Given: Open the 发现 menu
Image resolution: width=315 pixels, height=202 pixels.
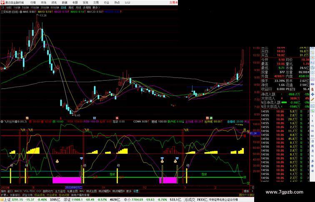Looking at the screenshot, I should [85, 2].
